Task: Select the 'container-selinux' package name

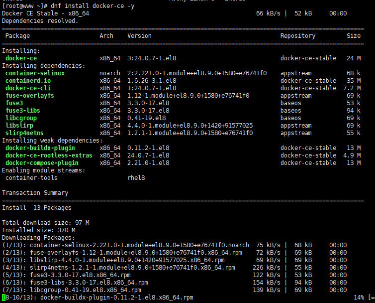Action: [x=35, y=73]
